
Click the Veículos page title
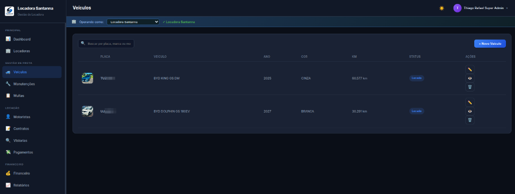pos(82,8)
